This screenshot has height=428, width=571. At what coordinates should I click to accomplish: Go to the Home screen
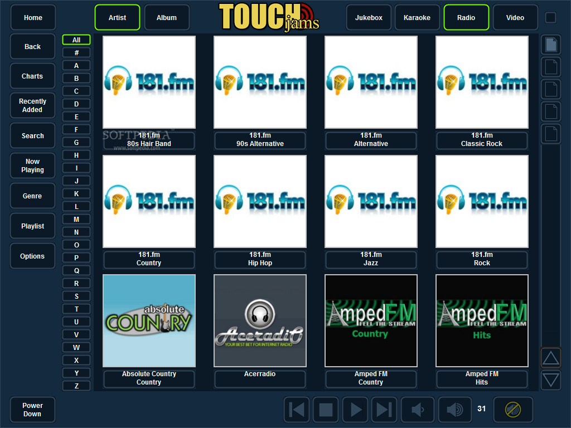click(x=33, y=17)
